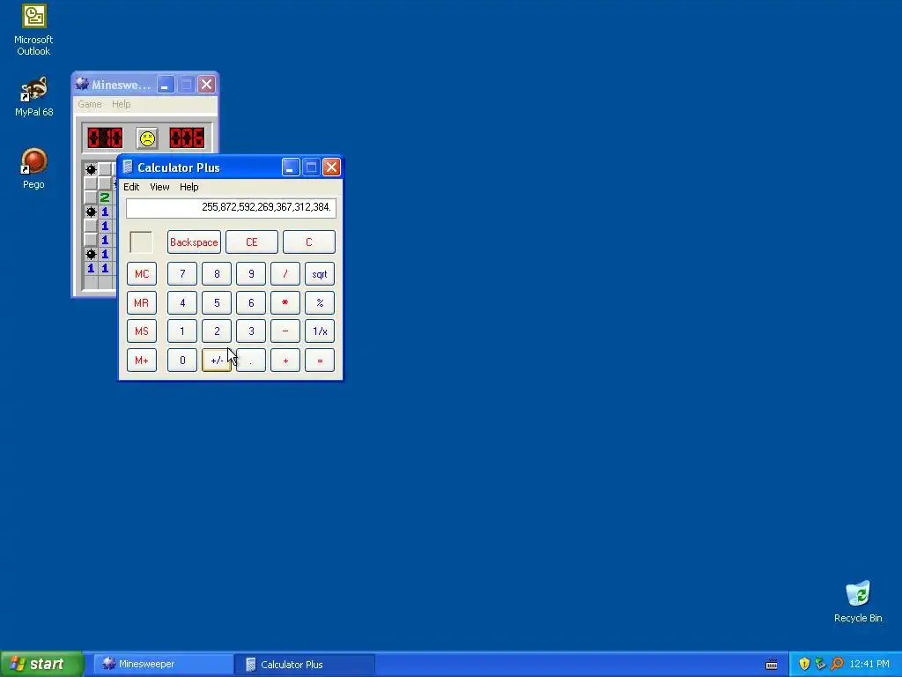Click the sqrt button
Viewport: 902px width, 677px height.
coord(320,274)
